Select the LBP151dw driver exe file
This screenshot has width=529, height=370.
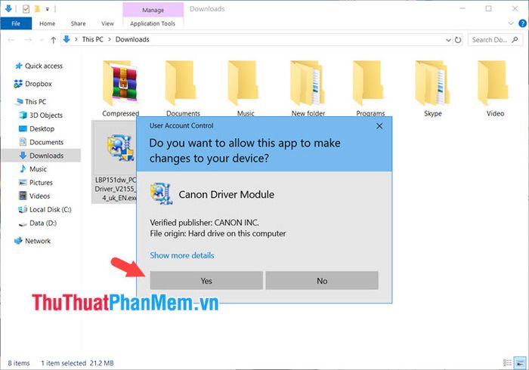[114, 162]
